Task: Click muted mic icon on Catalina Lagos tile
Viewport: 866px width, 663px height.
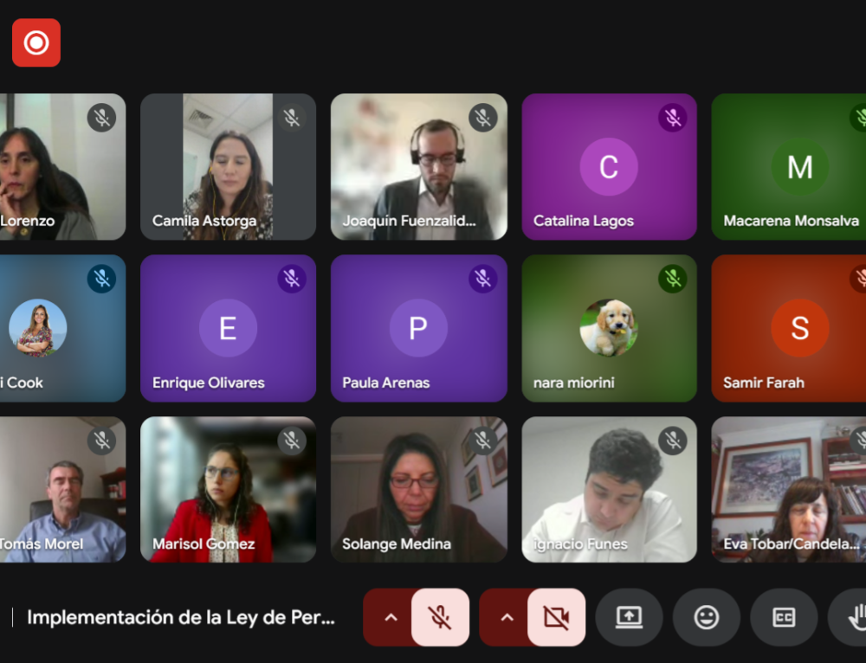Action: pyautogui.click(x=673, y=117)
